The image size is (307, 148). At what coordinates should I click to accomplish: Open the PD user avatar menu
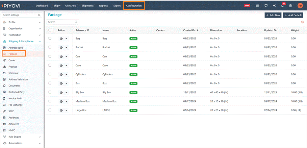(x=300, y=6)
